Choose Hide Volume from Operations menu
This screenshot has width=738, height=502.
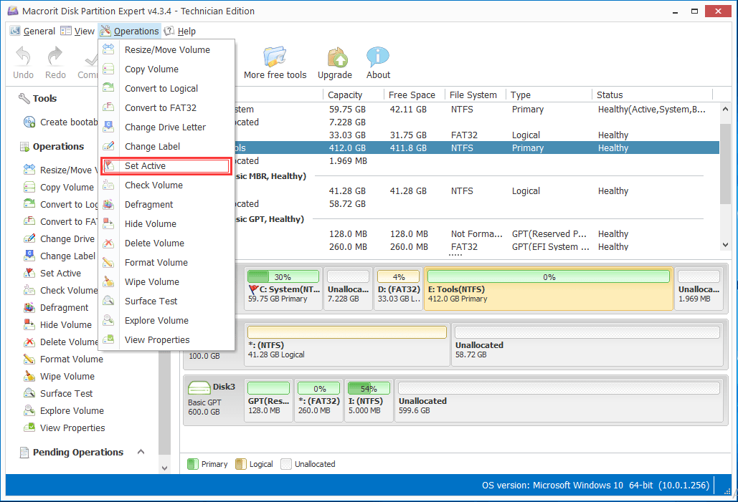(166, 223)
